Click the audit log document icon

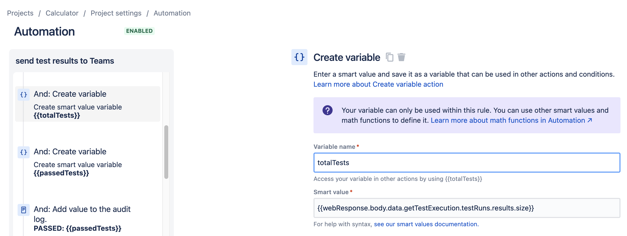tap(24, 210)
